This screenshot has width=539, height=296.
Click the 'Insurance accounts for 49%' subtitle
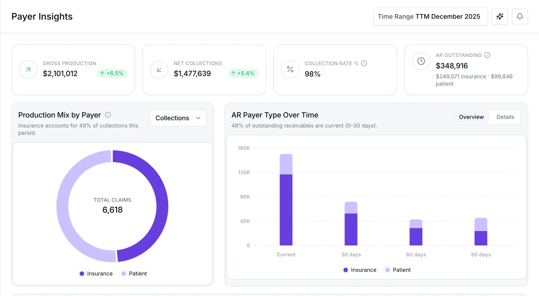click(x=78, y=129)
